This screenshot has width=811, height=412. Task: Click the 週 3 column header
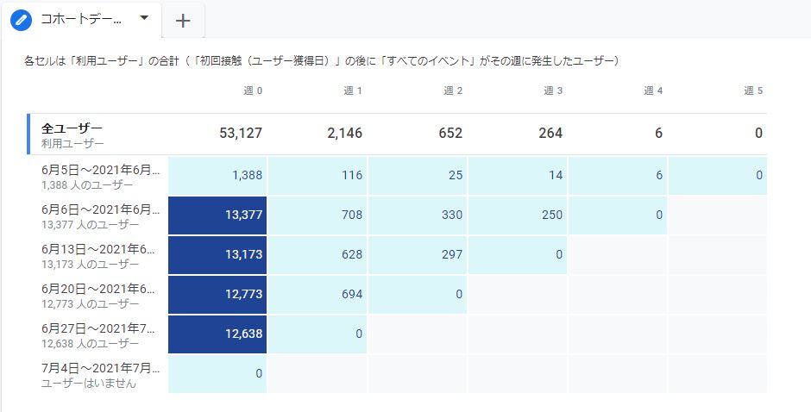pos(553,91)
